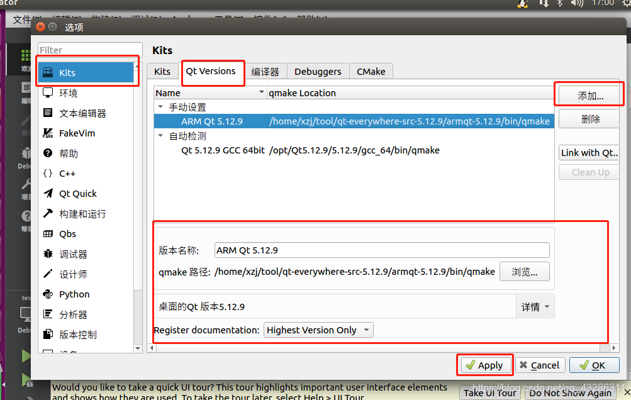Click the 添加... button
This screenshot has width=631, height=400.
(590, 96)
